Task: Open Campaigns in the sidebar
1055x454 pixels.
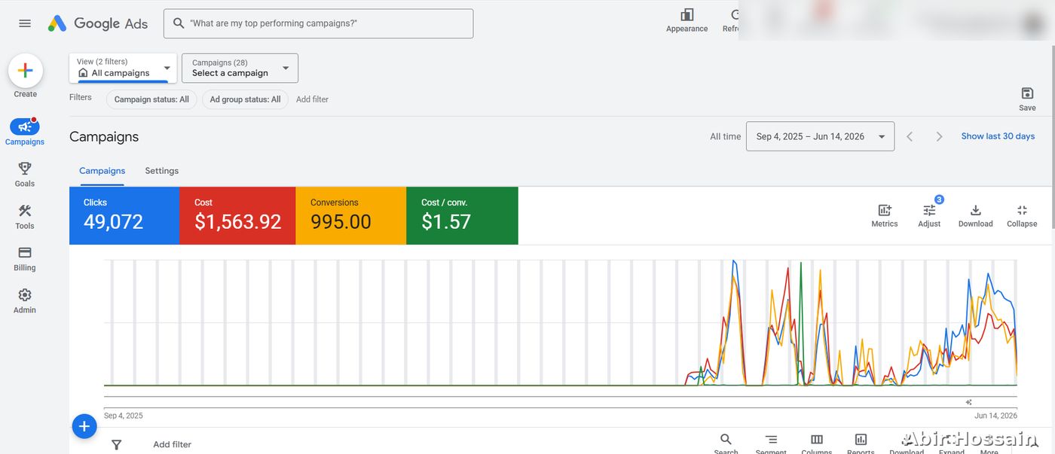Action: 25,132
